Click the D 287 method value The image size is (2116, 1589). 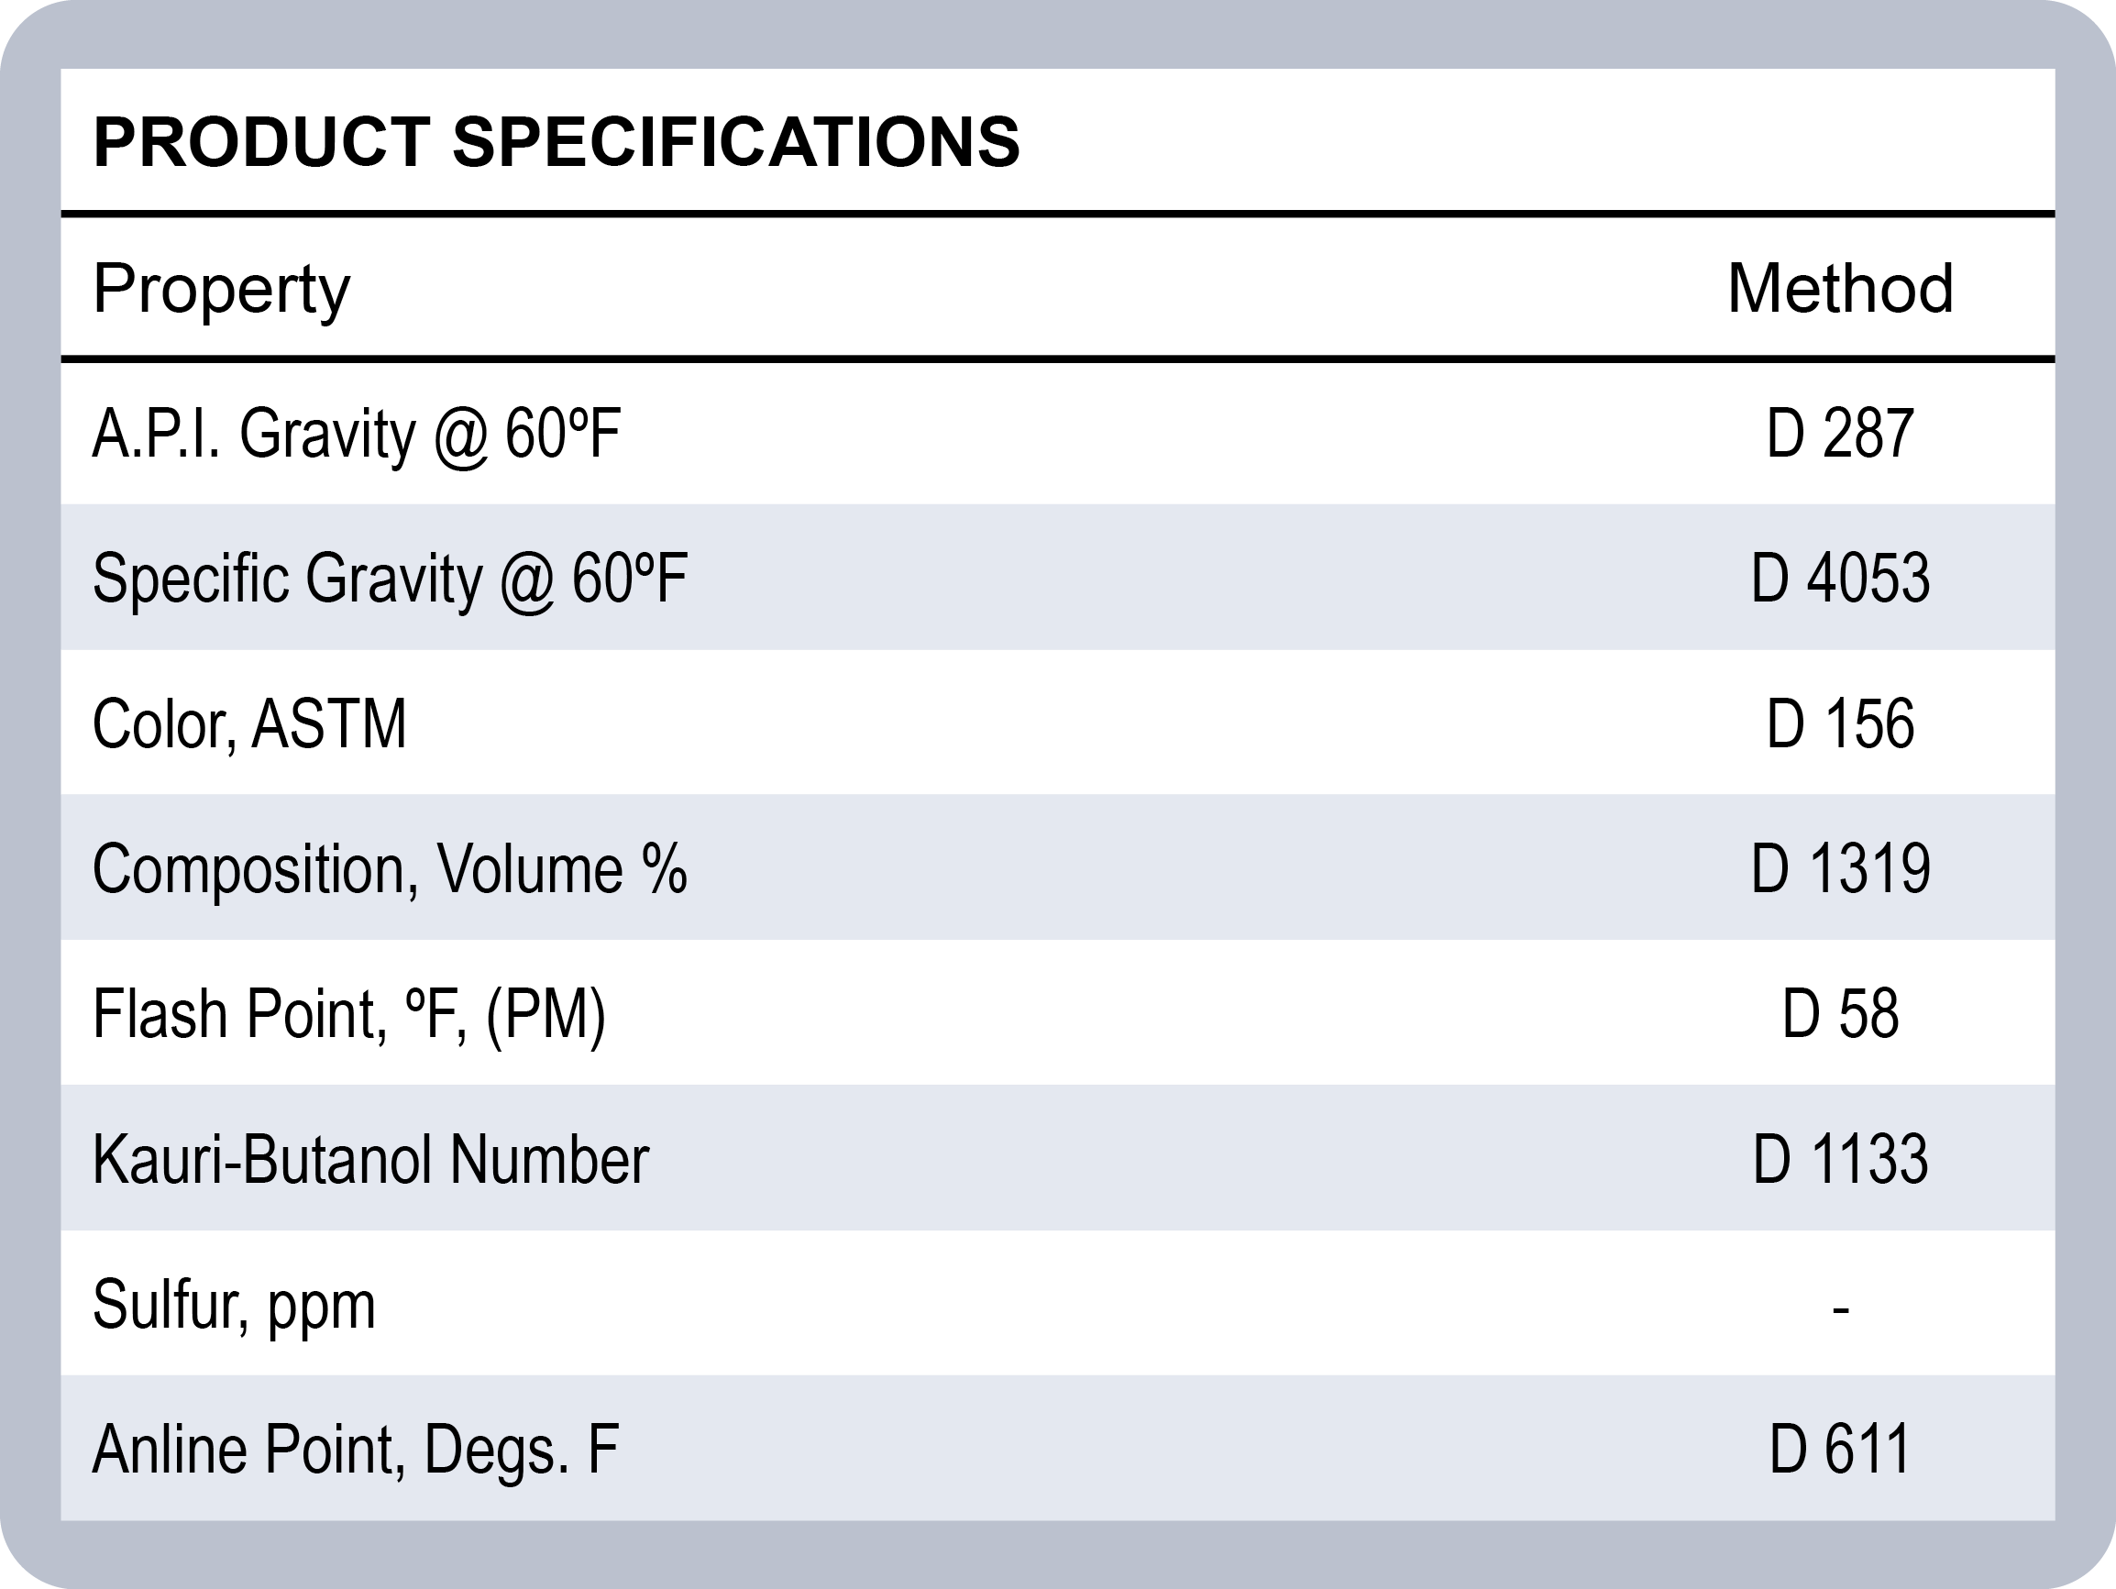1839,436
